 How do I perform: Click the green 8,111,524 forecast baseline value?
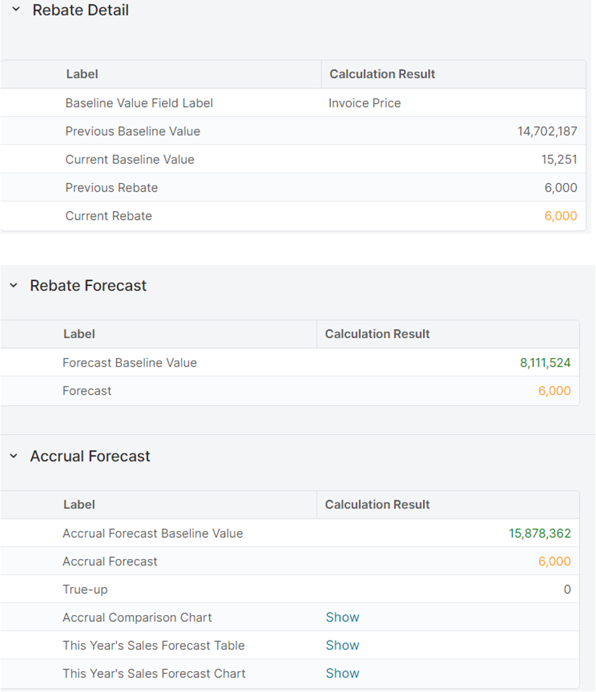(545, 363)
